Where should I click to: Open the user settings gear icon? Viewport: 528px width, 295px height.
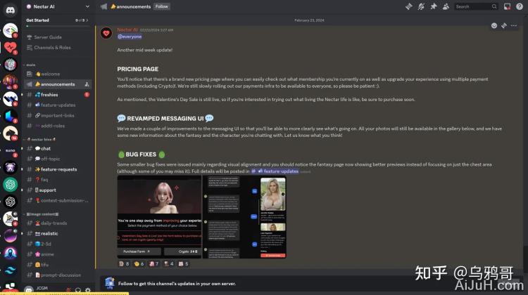(88, 289)
